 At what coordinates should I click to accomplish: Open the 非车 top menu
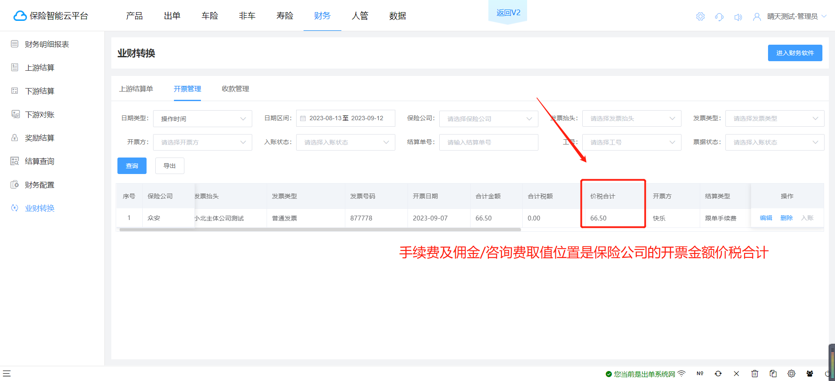tap(247, 16)
